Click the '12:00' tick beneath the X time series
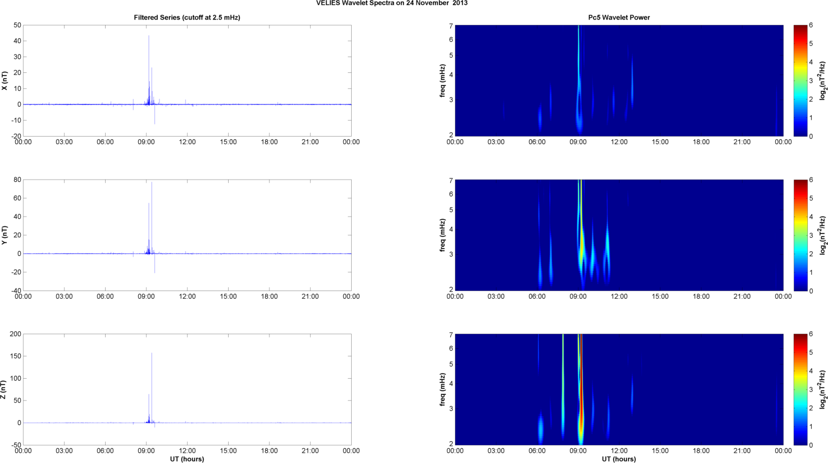 pyautogui.click(x=187, y=142)
